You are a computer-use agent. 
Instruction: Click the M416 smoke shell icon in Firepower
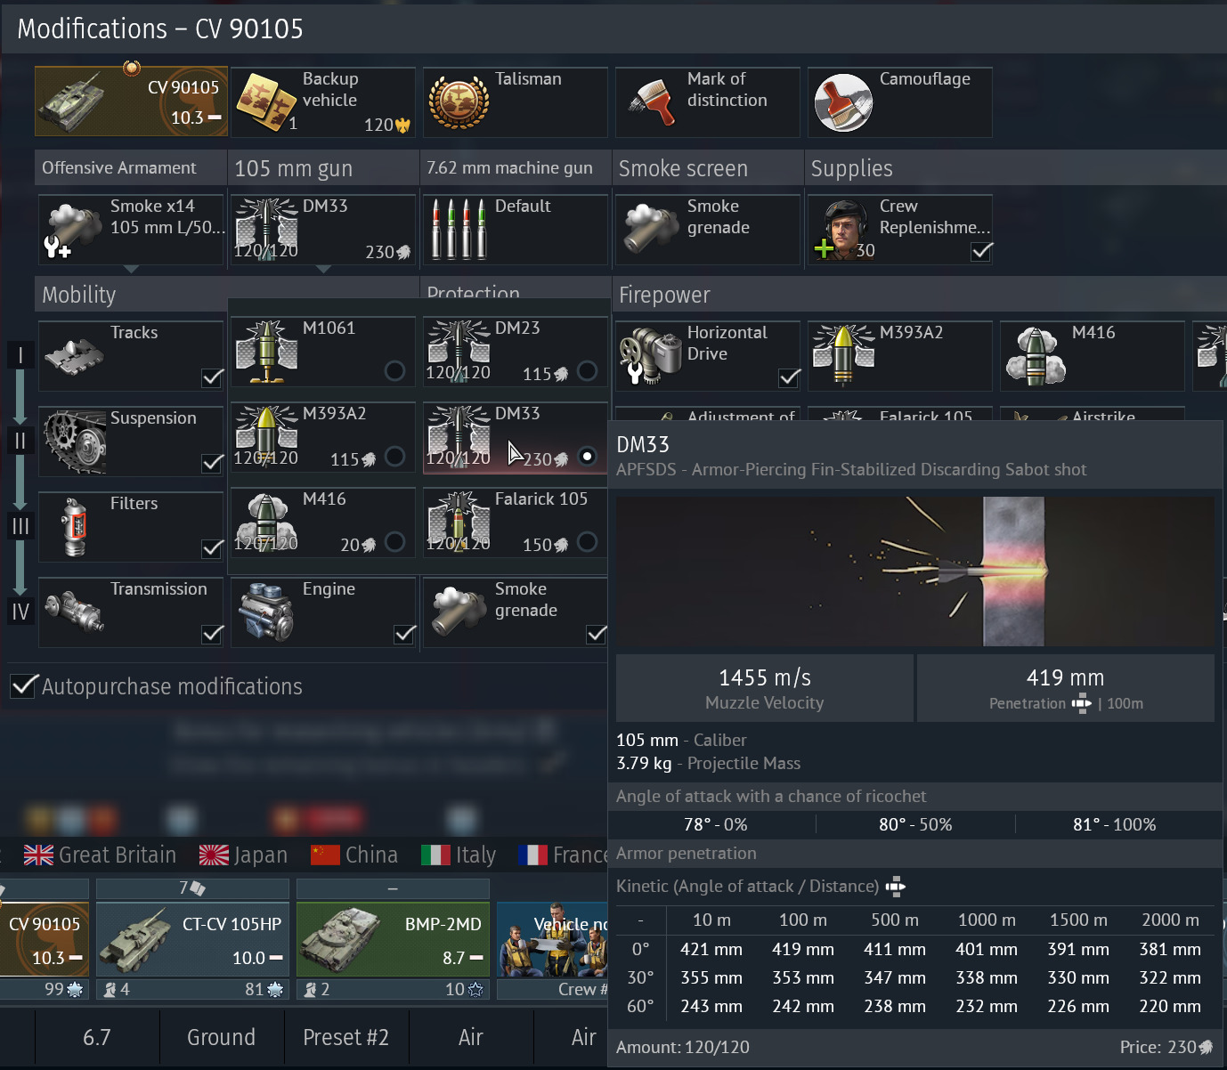click(1036, 356)
